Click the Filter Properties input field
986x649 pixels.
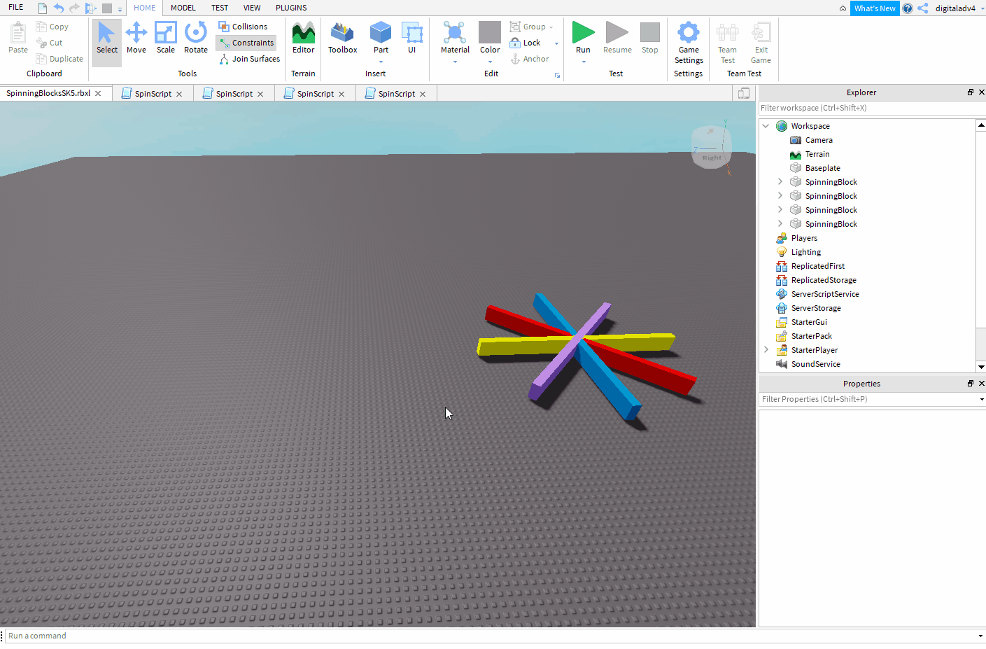(868, 399)
